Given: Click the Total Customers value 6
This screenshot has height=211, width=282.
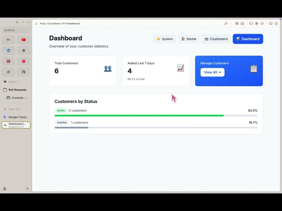Looking at the screenshot, I should (57, 71).
